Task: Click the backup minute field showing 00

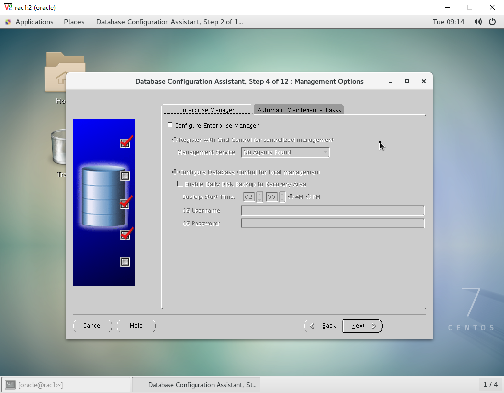Action: 272,196
